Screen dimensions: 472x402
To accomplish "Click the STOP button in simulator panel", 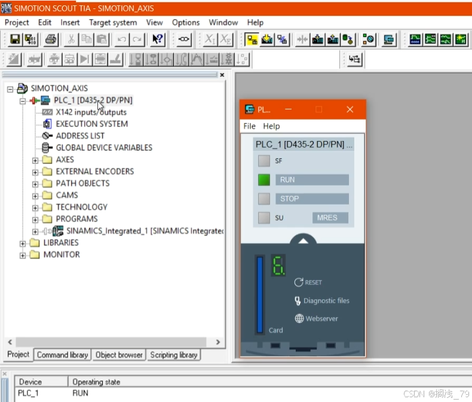I will 312,199.
